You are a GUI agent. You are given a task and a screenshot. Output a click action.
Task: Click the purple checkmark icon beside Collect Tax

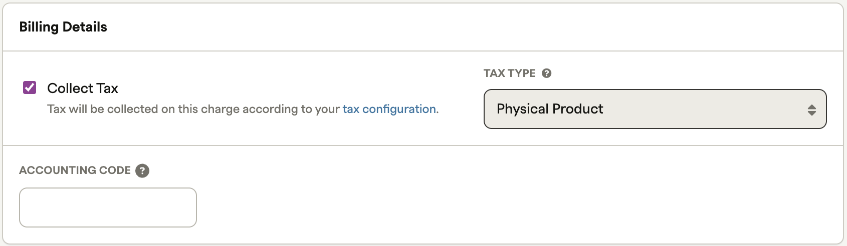(30, 88)
